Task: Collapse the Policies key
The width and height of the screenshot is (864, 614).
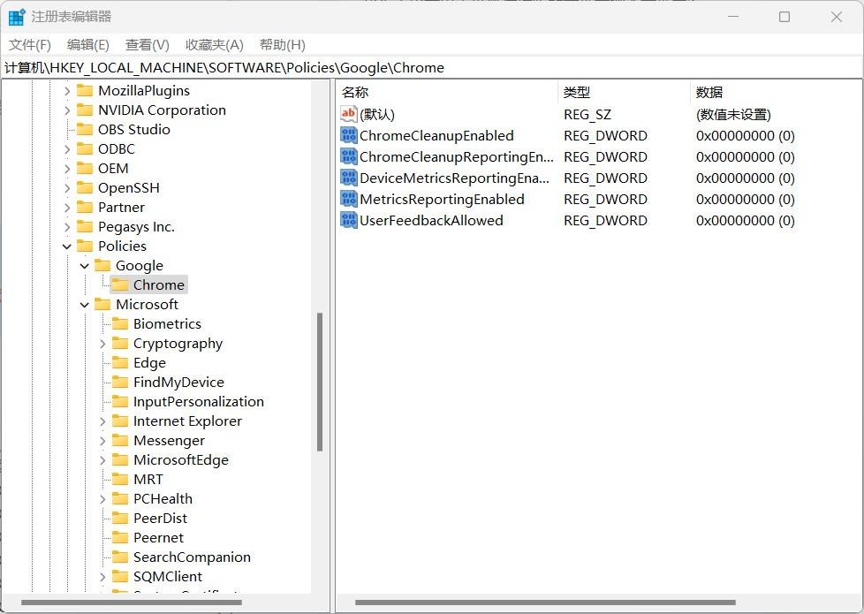Action: [67, 246]
